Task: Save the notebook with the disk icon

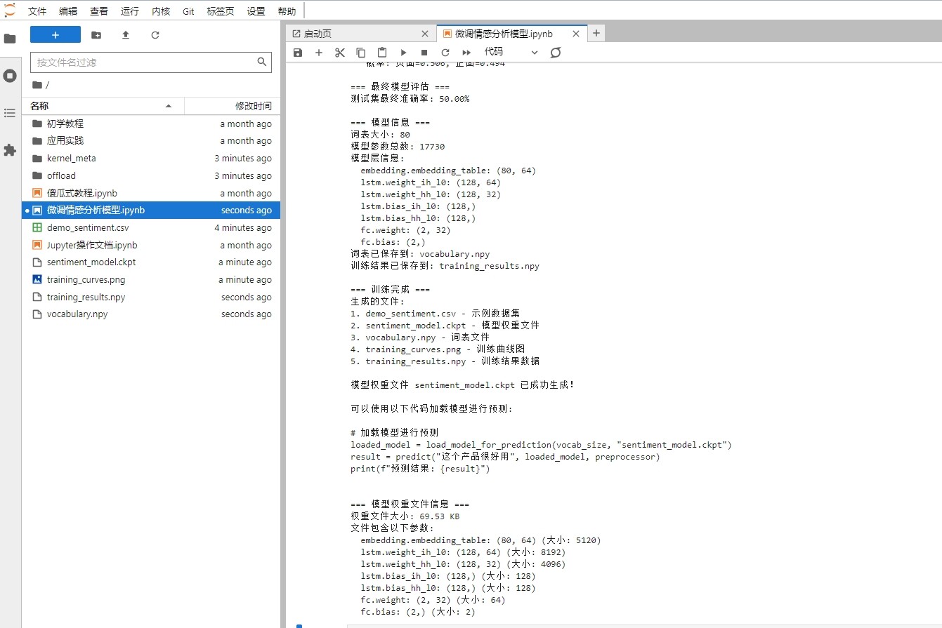Action: pos(298,53)
